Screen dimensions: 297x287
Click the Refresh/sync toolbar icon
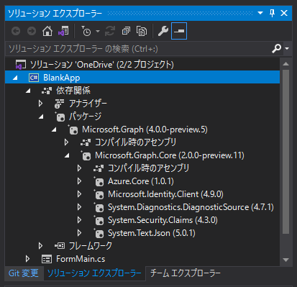click(x=110, y=31)
